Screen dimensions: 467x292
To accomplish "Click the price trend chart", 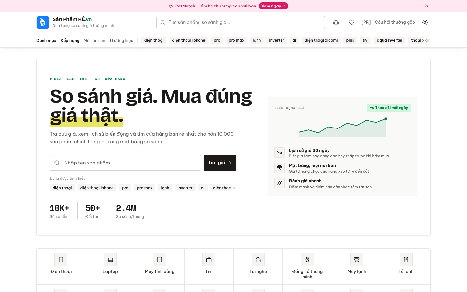I will [342, 127].
